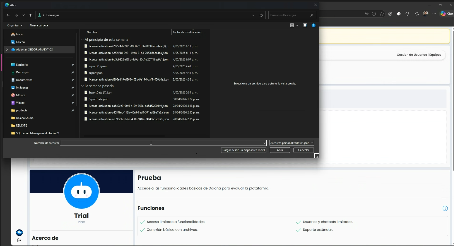Open the recent locations dropdown arrow
The image size is (454, 246).
tap(23, 15)
